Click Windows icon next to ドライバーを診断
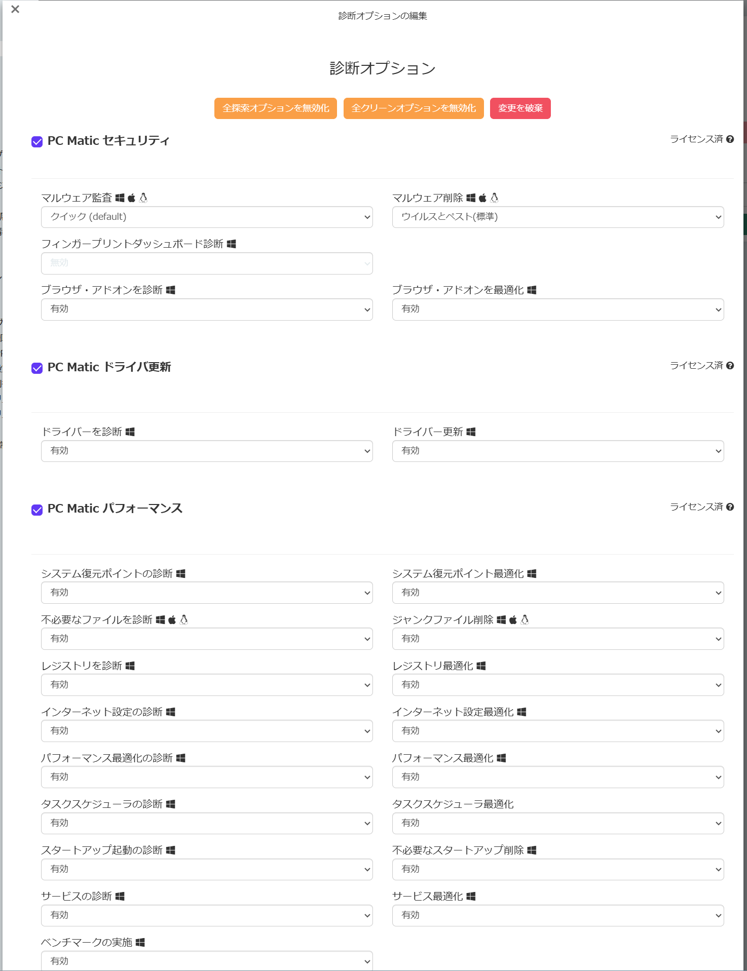This screenshot has width=747, height=971. click(x=130, y=432)
